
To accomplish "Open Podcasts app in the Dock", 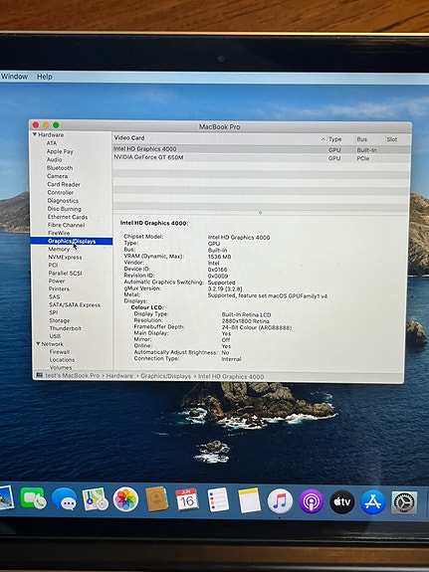I will pyautogui.click(x=312, y=501).
